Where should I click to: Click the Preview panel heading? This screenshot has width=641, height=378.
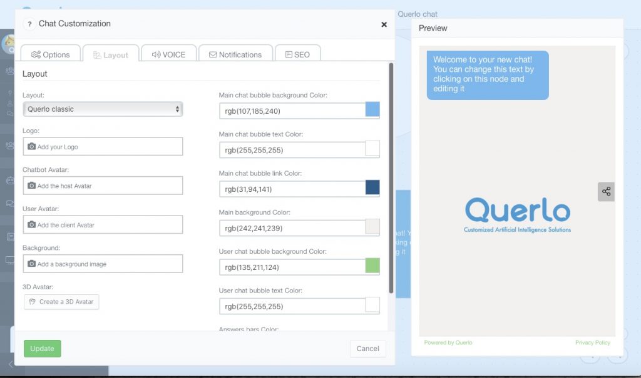[433, 28]
